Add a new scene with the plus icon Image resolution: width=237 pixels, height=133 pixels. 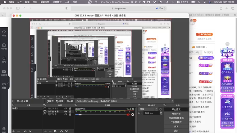coord(14,131)
